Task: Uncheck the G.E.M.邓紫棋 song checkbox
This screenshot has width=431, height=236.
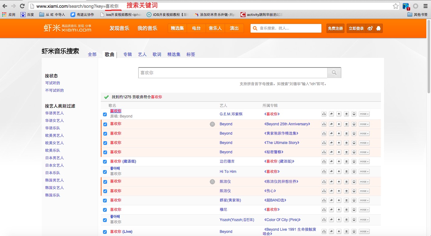Action: pos(105,114)
